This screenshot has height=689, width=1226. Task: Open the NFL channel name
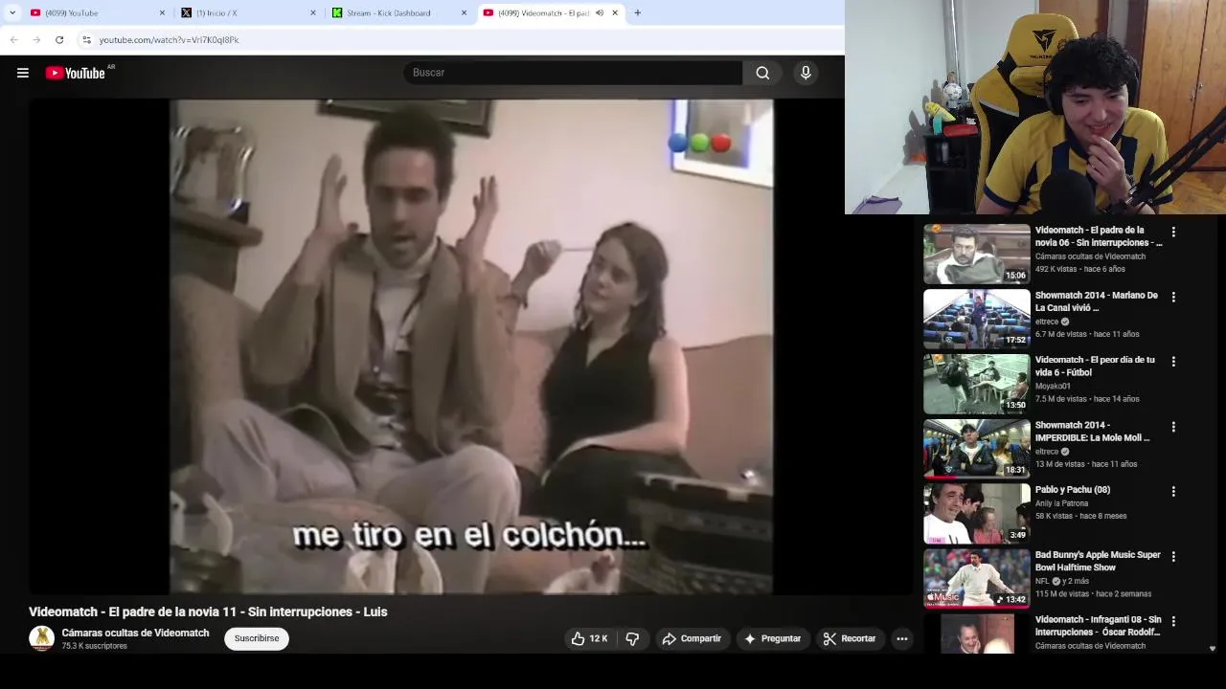(x=1042, y=581)
